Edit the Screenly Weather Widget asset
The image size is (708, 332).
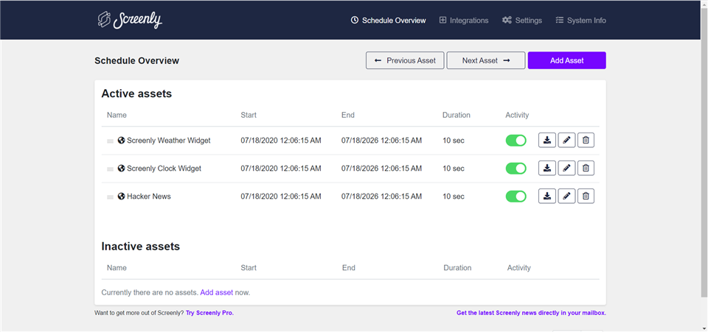tap(566, 140)
